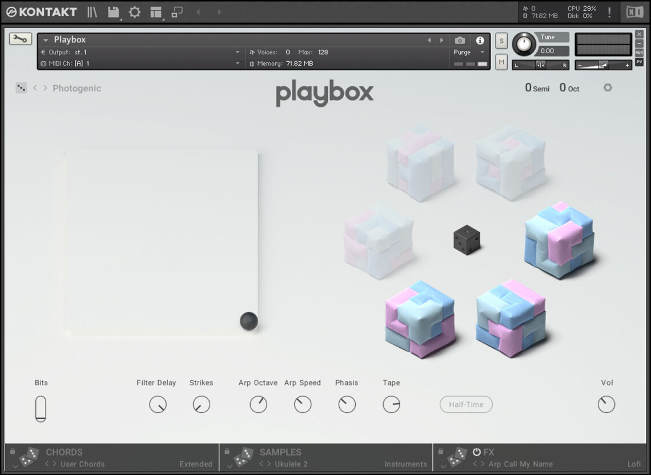Enable the Half-Time button

(466, 404)
